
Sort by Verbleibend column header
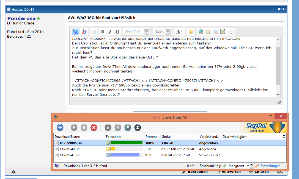coord(210,136)
